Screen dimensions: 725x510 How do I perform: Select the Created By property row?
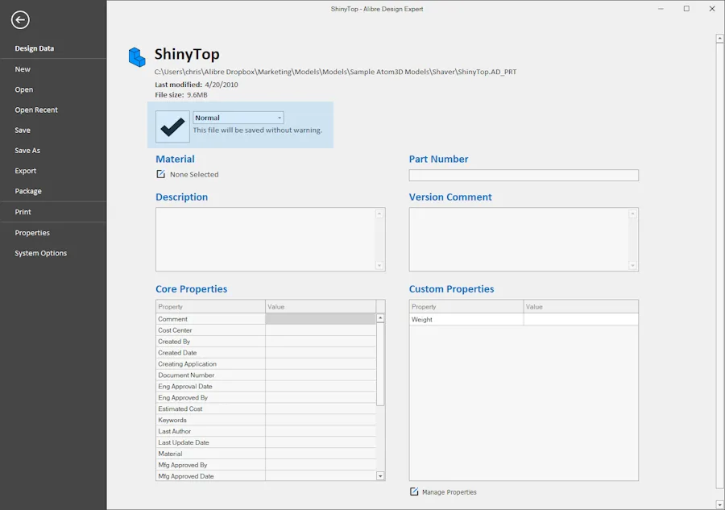click(x=266, y=342)
